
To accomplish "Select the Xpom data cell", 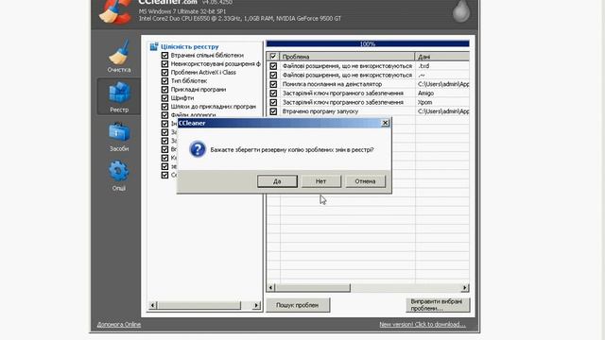I will click(424, 102).
